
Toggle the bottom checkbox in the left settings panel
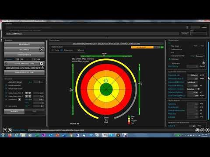6,106
